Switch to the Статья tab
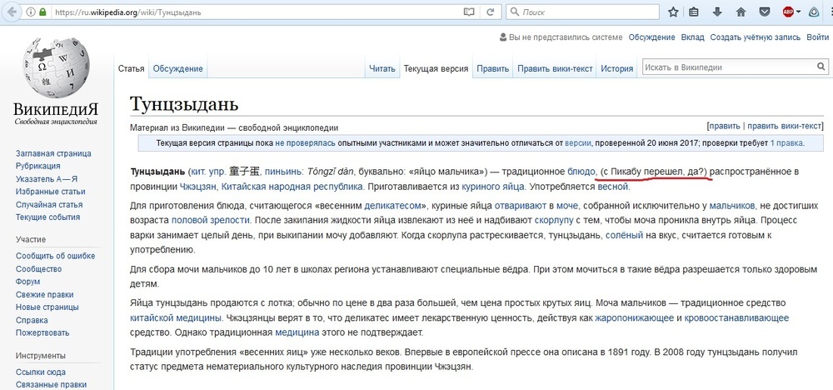 click(x=132, y=68)
